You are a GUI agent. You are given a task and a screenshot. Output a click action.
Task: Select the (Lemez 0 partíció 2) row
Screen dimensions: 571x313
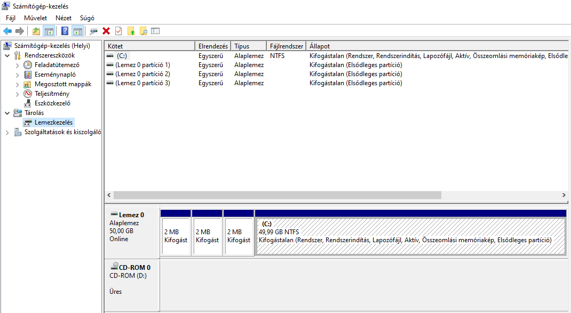pos(337,74)
